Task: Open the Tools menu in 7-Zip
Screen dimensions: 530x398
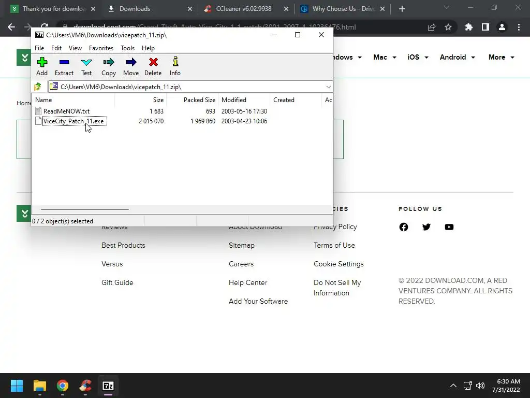Action: click(x=127, y=48)
